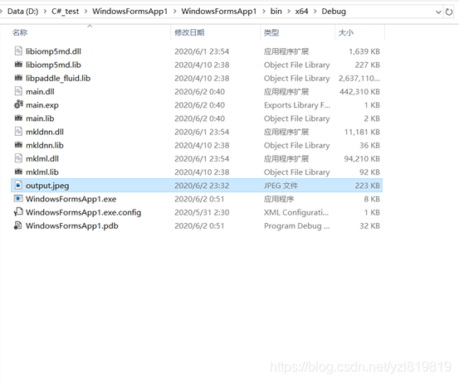This screenshot has width=459, height=382.
Task: Select the WindowsFormsApp1.exe file name
Action: pos(71,199)
